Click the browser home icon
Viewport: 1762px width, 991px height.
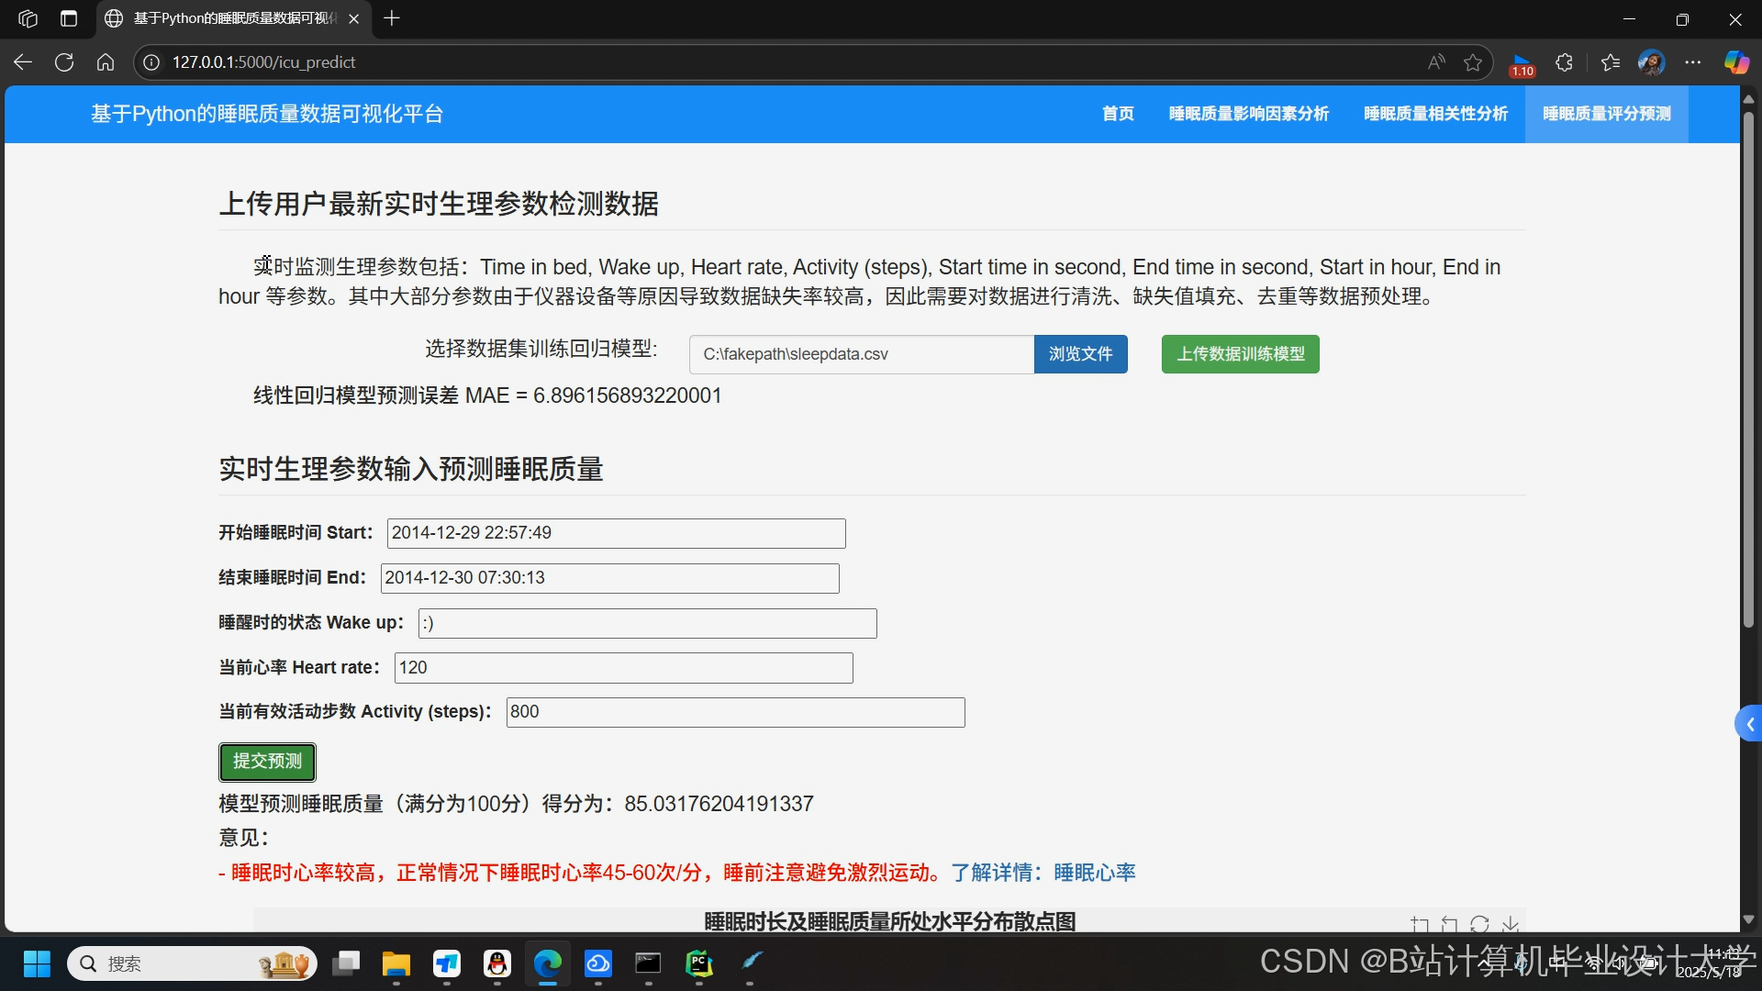pos(106,62)
